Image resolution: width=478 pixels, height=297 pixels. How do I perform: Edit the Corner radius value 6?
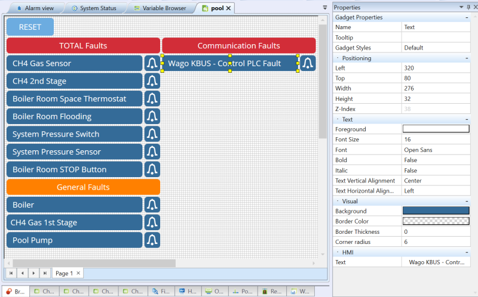pos(436,242)
